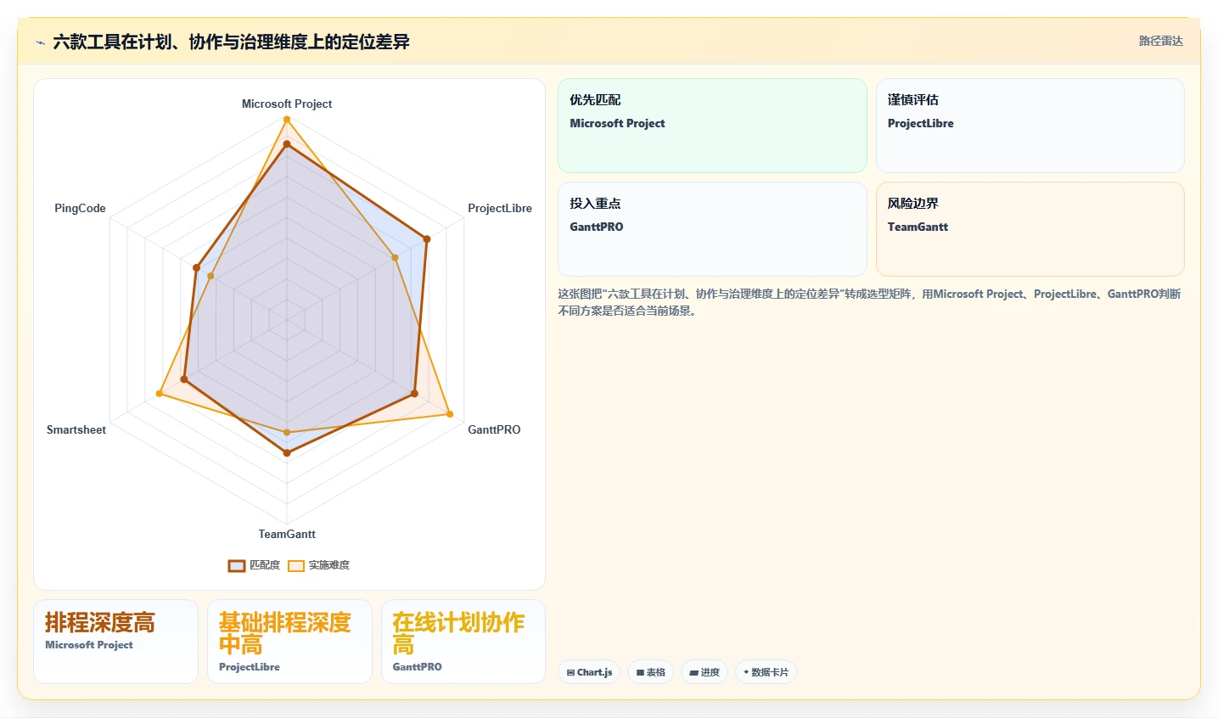Select the 在线计划协作高 stat card
Viewport: 1218px width, 718px height.
[463, 642]
